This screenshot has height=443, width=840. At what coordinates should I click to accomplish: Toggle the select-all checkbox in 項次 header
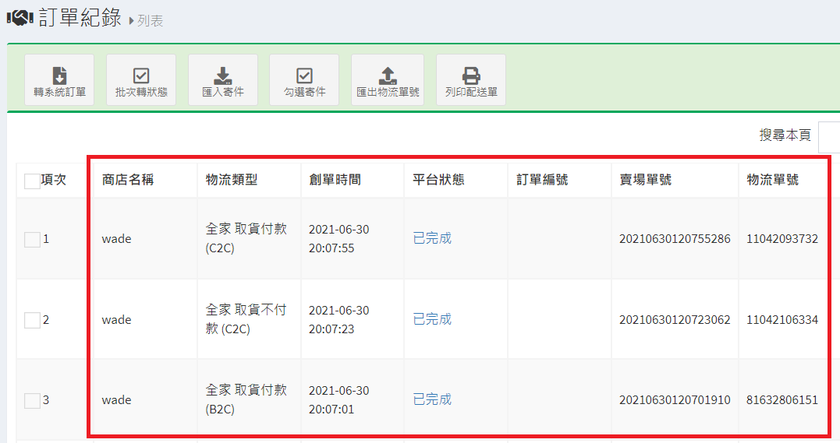[x=32, y=181]
